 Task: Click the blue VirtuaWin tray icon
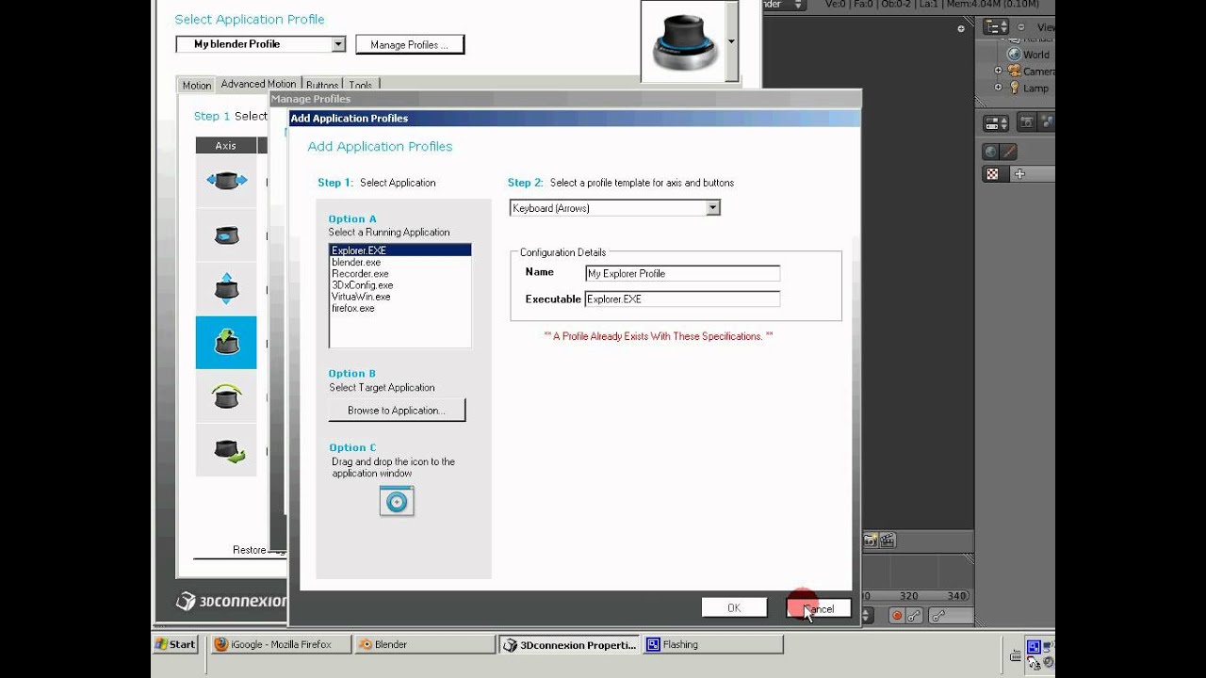[x=1034, y=647]
